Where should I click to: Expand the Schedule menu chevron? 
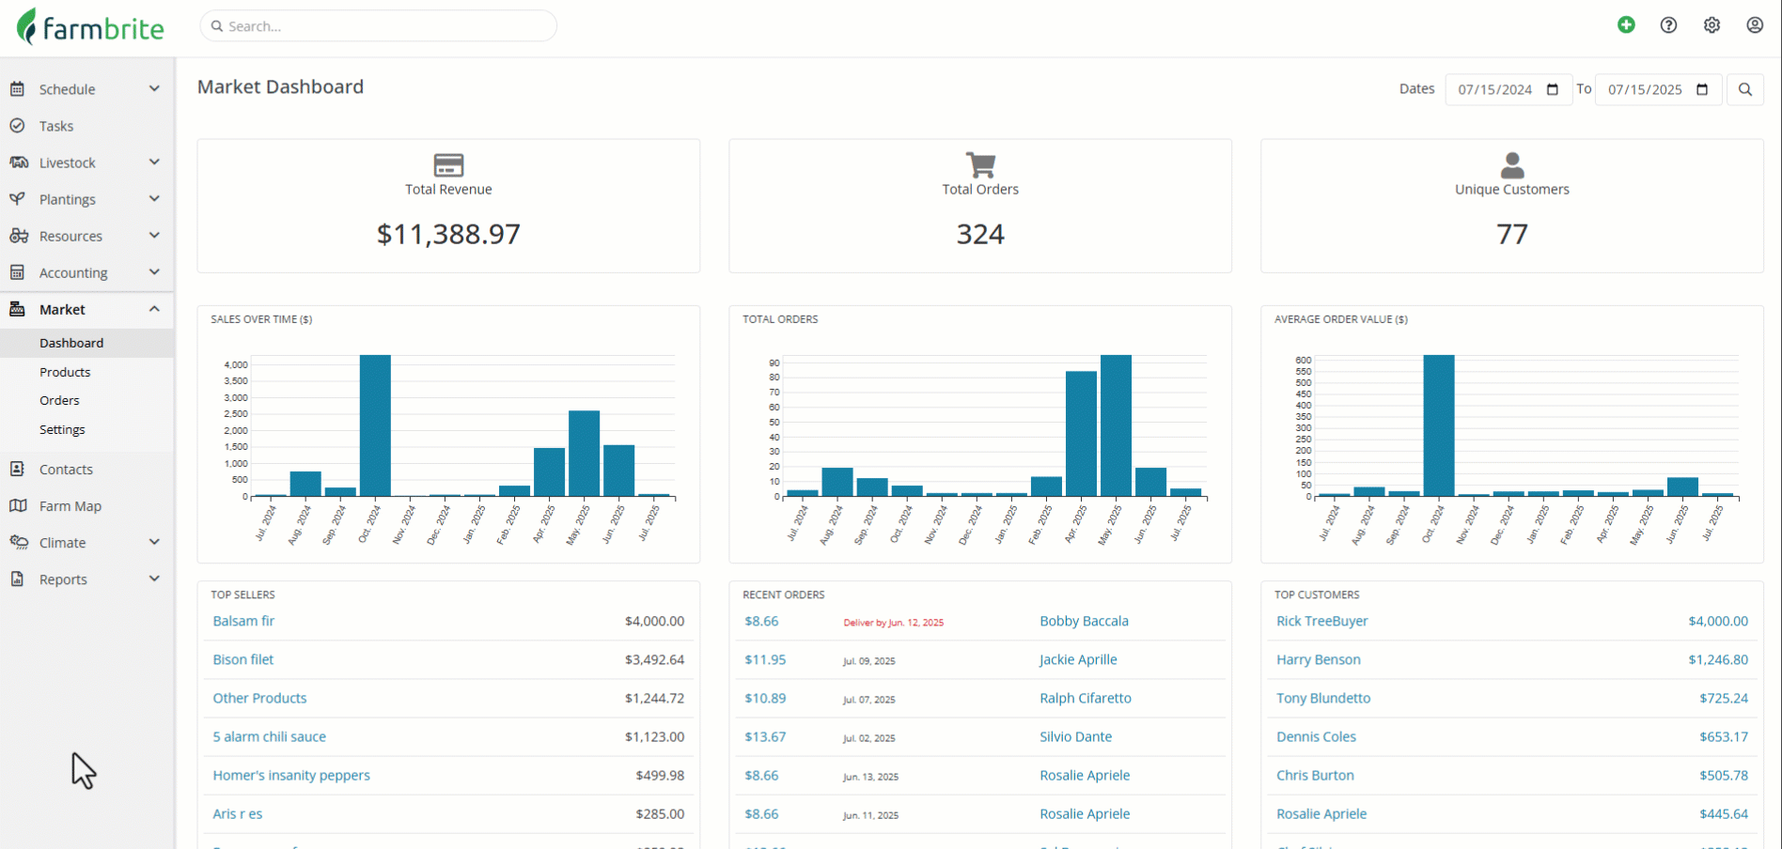154,88
